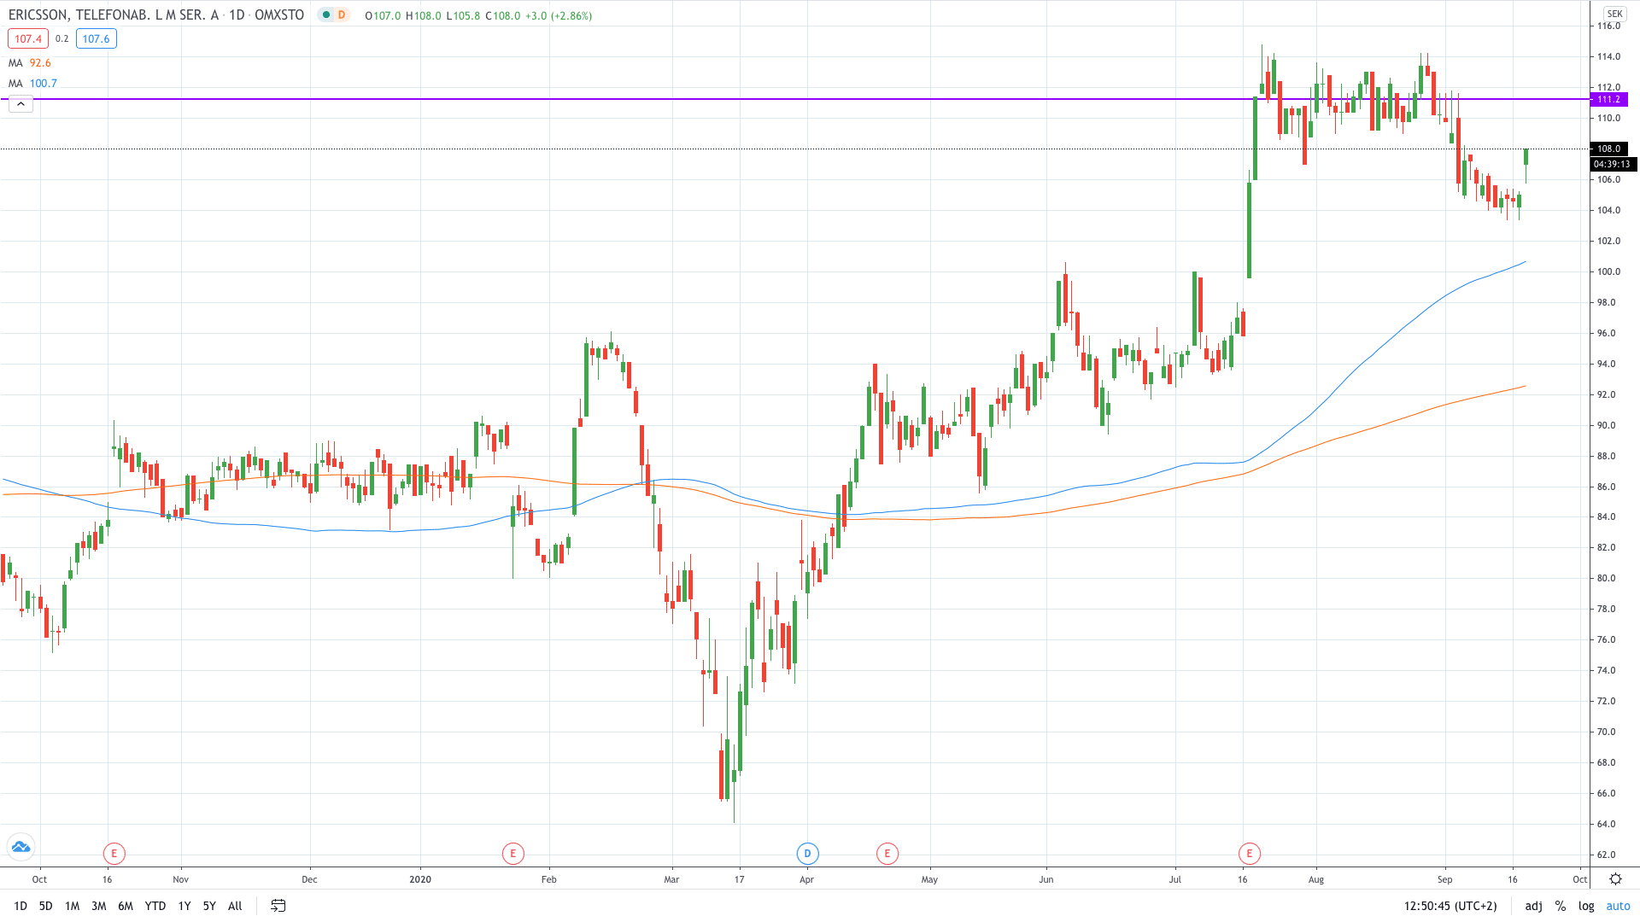This screenshot has width=1640, height=922.
Task: Select the 1M time range
Action: pos(73,906)
